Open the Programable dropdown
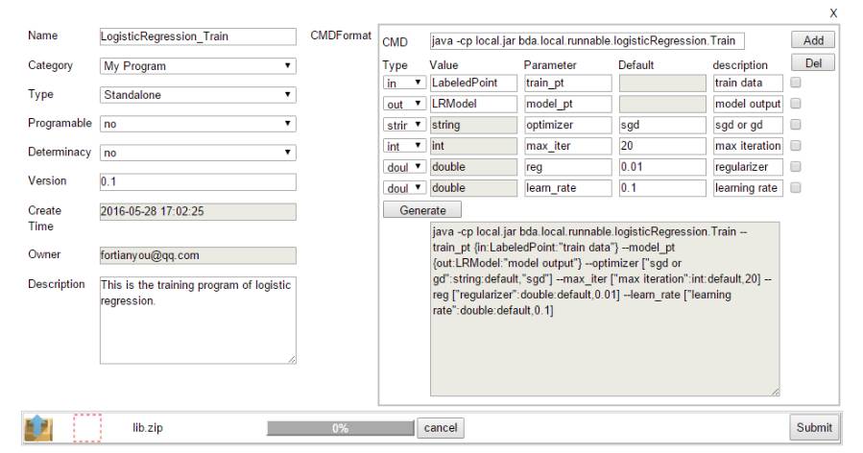 198,124
